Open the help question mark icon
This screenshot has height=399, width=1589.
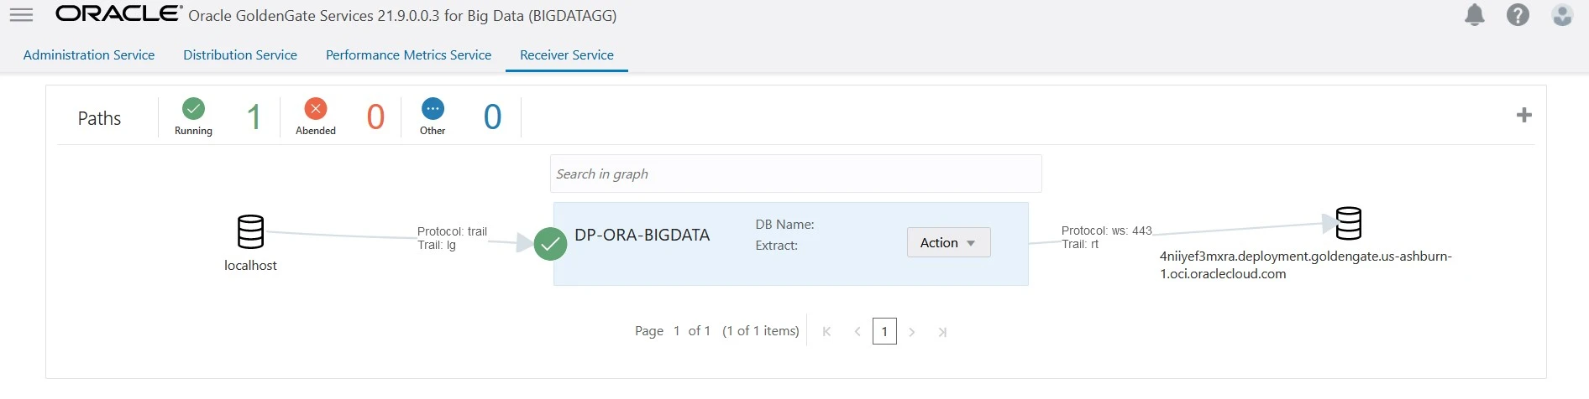tap(1518, 15)
